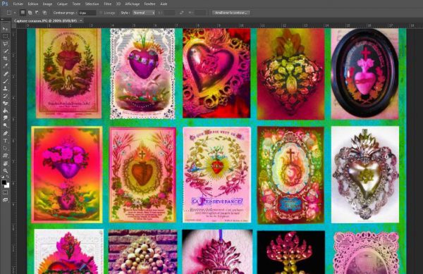This screenshot has height=274, width=423.
Task: Open the marquee tool preset picker
Action: (11, 13)
